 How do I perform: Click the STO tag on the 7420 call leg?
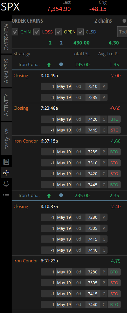pos(114,174)
